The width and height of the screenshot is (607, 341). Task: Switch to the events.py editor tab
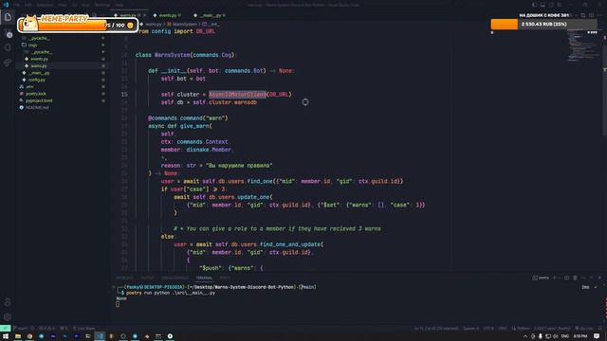(x=167, y=15)
